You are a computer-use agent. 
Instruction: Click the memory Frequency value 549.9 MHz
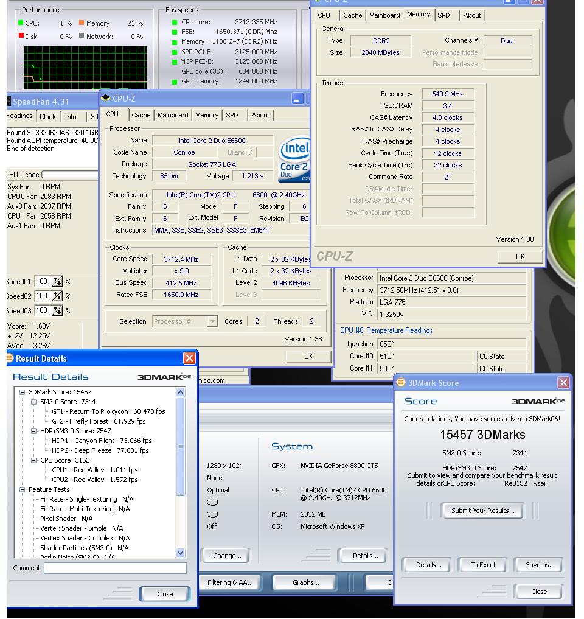(448, 94)
